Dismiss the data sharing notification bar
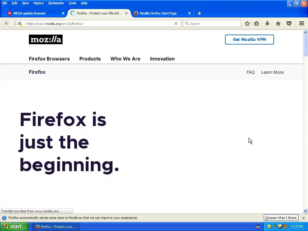 303,218
